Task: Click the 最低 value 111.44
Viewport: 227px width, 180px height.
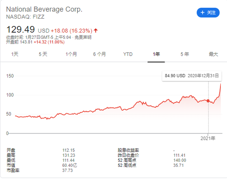Action: click(69, 160)
